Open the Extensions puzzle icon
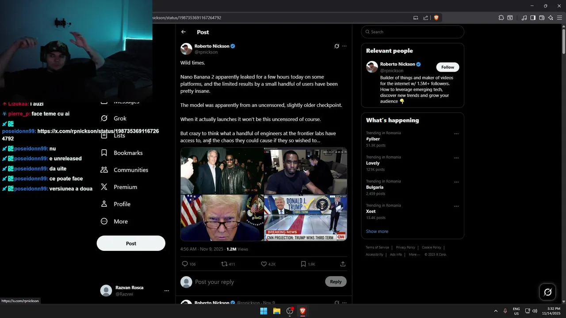This screenshot has width=566, height=318. click(501, 18)
